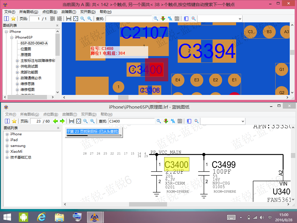This screenshot has height=223, width=297.
Task: Click red magnifier icon in top window toolbar
Action: tap(193, 19)
